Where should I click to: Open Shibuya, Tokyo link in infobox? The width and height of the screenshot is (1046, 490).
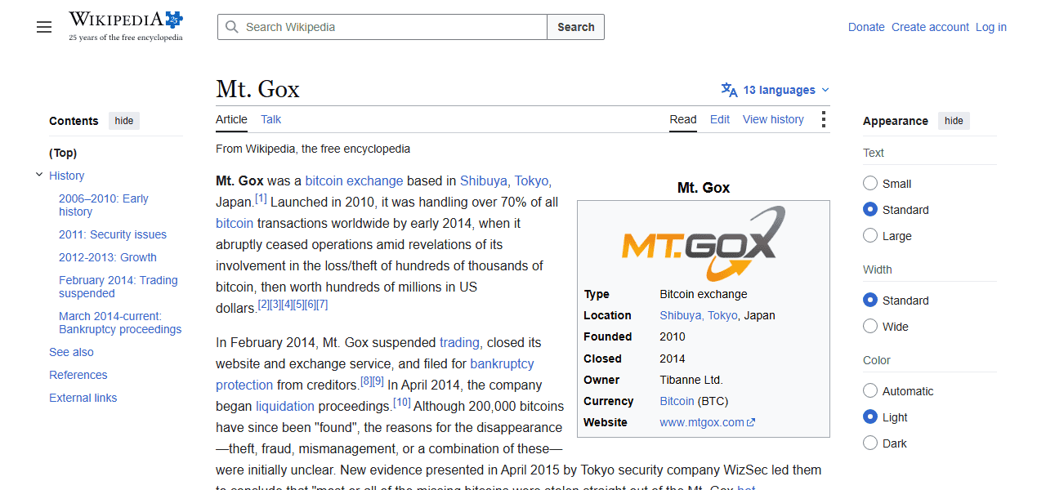coord(699,315)
